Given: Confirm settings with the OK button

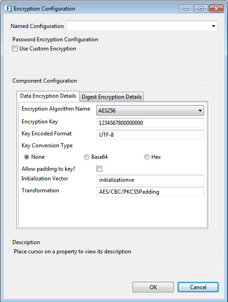Looking at the screenshot, I should click(153, 287).
